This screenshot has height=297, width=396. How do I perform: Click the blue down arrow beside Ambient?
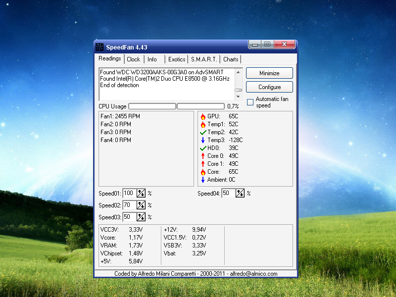coord(203,180)
